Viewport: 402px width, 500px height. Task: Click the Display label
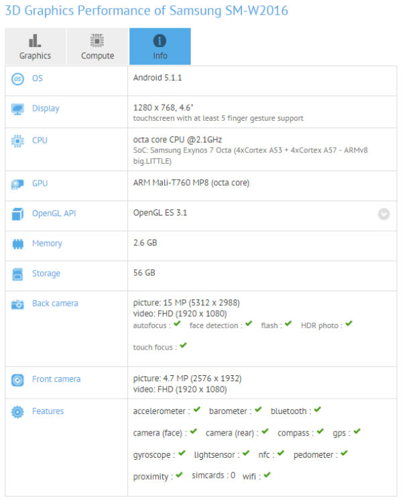[x=46, y=109]
